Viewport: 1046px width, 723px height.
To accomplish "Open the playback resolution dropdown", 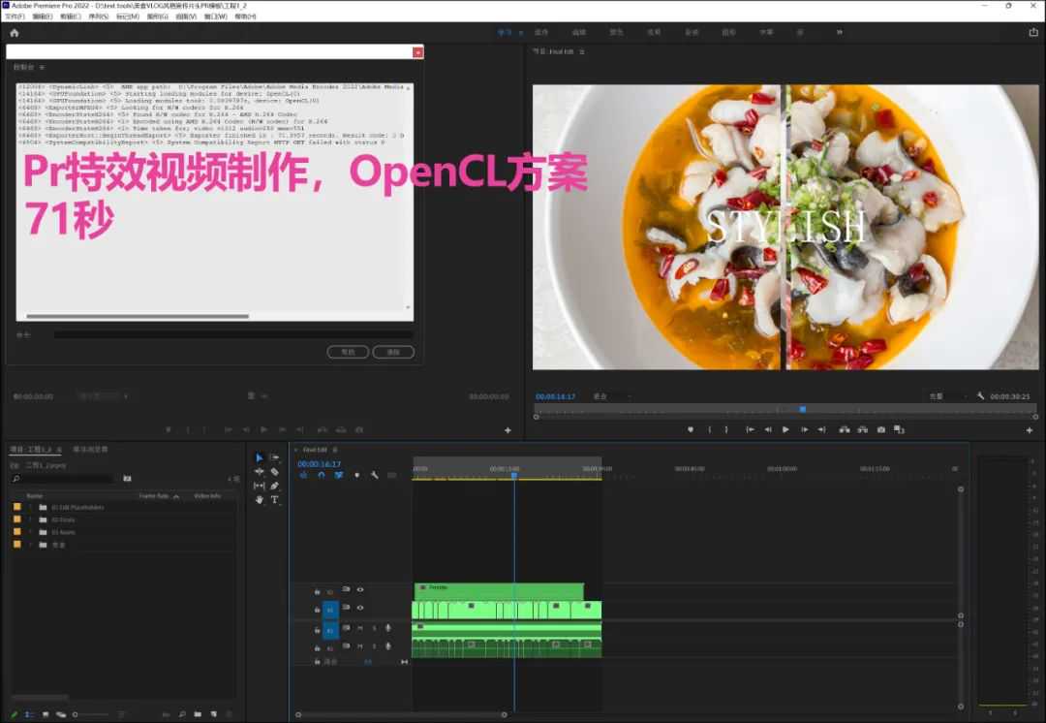I will click(941, 396).
